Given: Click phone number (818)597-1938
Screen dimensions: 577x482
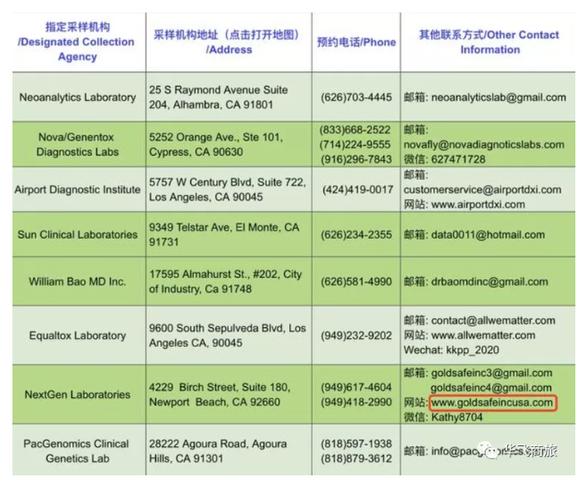Looking at the screenshot, I should click(x=356, y=444).
